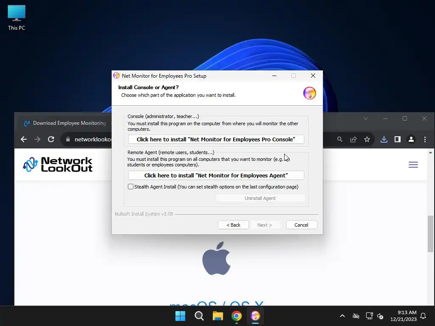Click the Back button in setup

233,225
